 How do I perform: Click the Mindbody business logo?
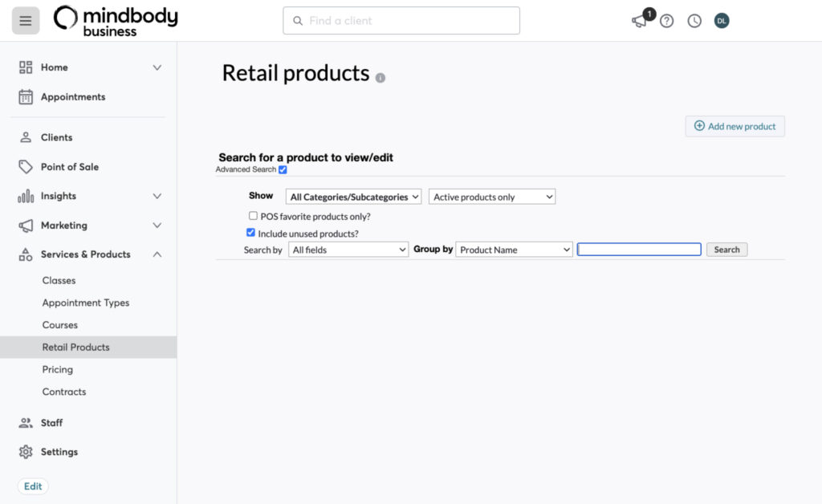tap(116, 21)
